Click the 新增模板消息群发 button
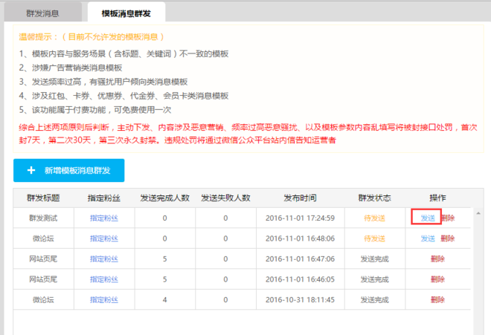491x335 pixels. click(x=69, y=171)
